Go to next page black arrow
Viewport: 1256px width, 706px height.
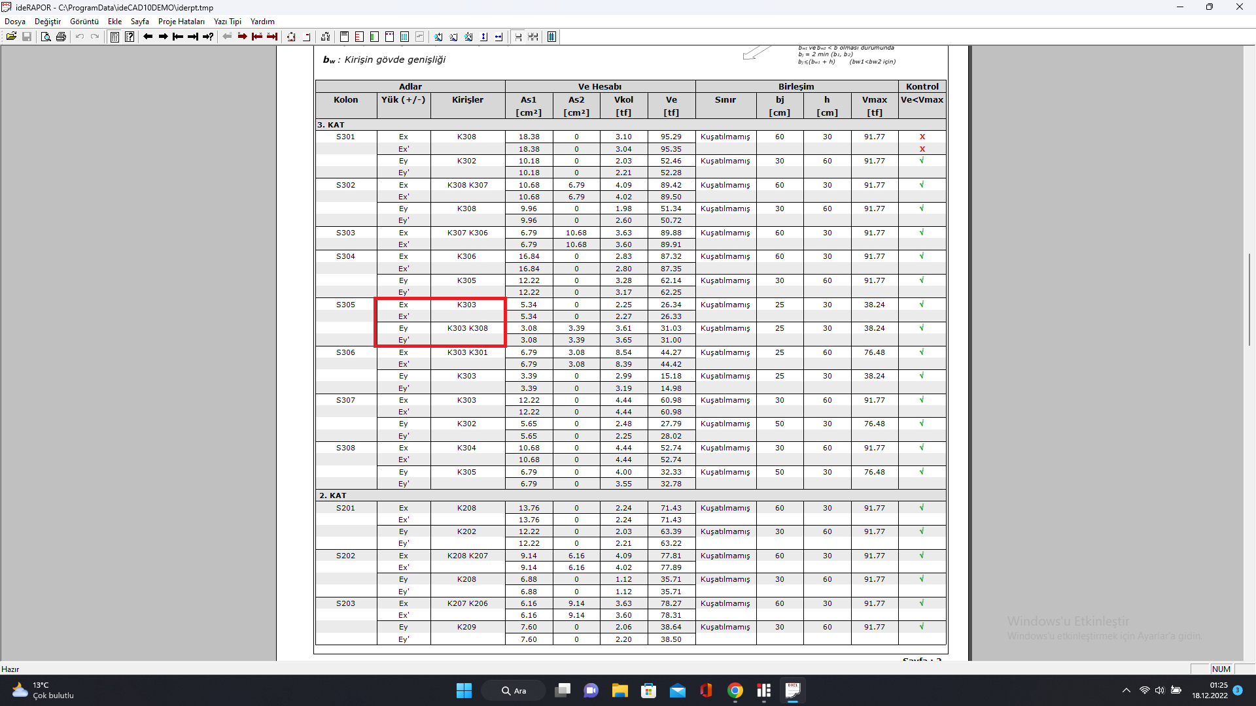[x=163, y=37]
